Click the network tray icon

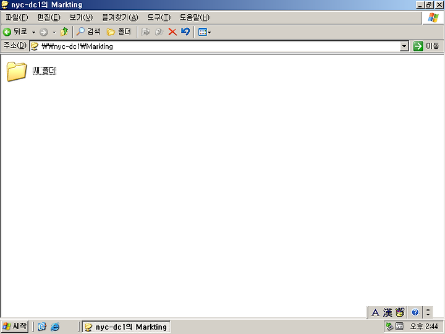click(x=389, y=327)
